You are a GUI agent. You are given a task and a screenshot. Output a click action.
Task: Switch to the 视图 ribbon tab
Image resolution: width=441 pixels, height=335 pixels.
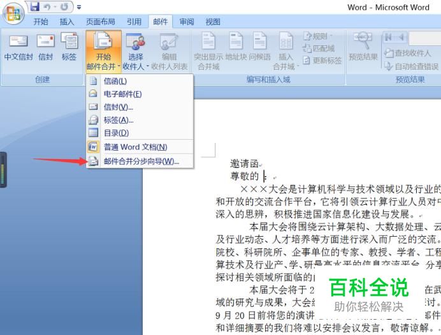[x=213, y=22]
